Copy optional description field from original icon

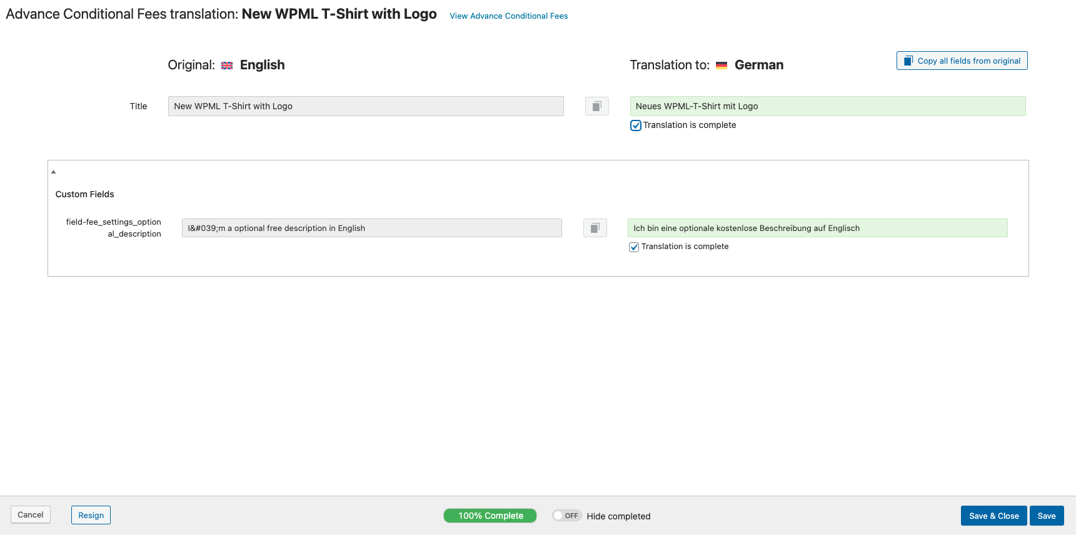tap(595, 228)
